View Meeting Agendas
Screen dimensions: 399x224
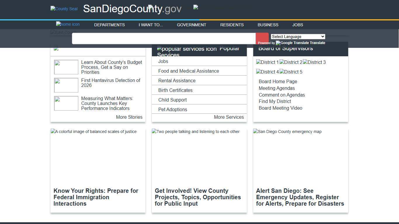[x=277, y=88]
